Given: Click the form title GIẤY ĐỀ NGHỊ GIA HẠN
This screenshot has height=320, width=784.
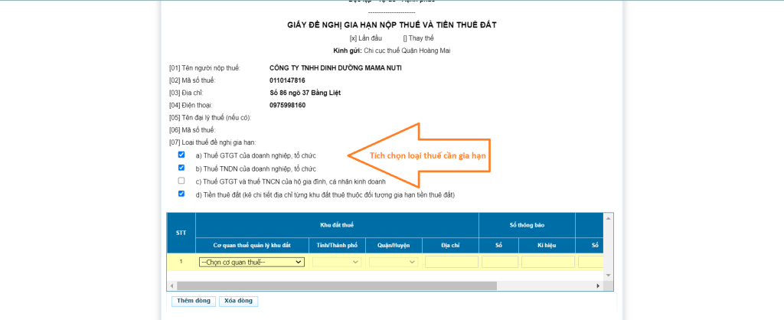Looking at the screenshot, I should click(x=391, y=24).
